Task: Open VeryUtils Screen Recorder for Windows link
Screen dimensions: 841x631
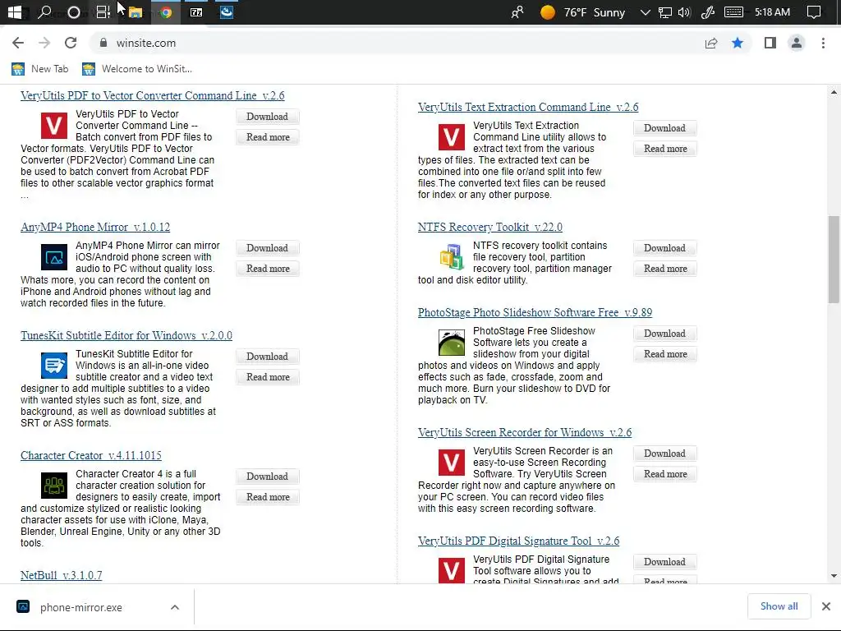Action: pos(525,432)
